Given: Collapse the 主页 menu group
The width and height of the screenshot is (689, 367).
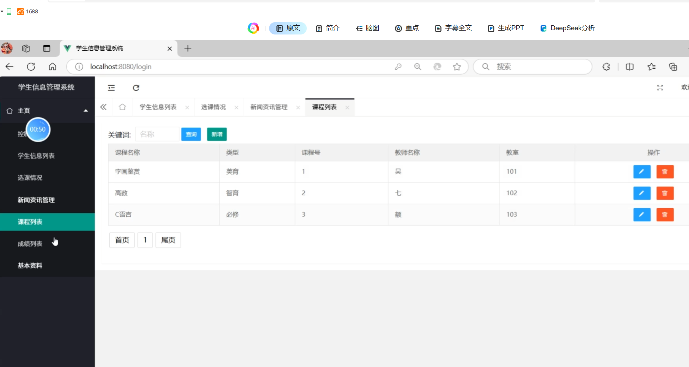Looking at the screenshot, I should [85, 111].
